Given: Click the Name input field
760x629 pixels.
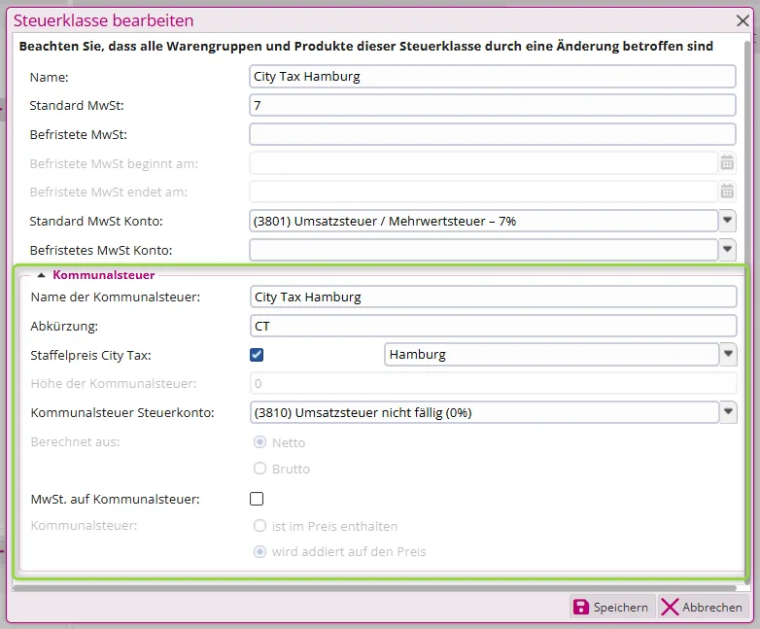Looking at the screenshot, I should [493, 77].
